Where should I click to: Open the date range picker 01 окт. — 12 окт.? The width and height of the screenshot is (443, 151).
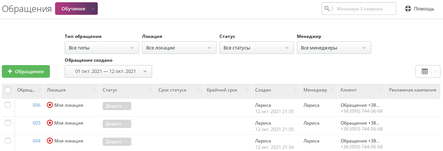pyautogui.click(x=108, y=71)
